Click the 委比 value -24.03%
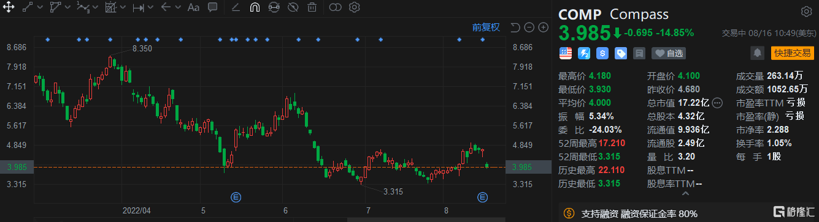819x222 pixels. (605, 130)
